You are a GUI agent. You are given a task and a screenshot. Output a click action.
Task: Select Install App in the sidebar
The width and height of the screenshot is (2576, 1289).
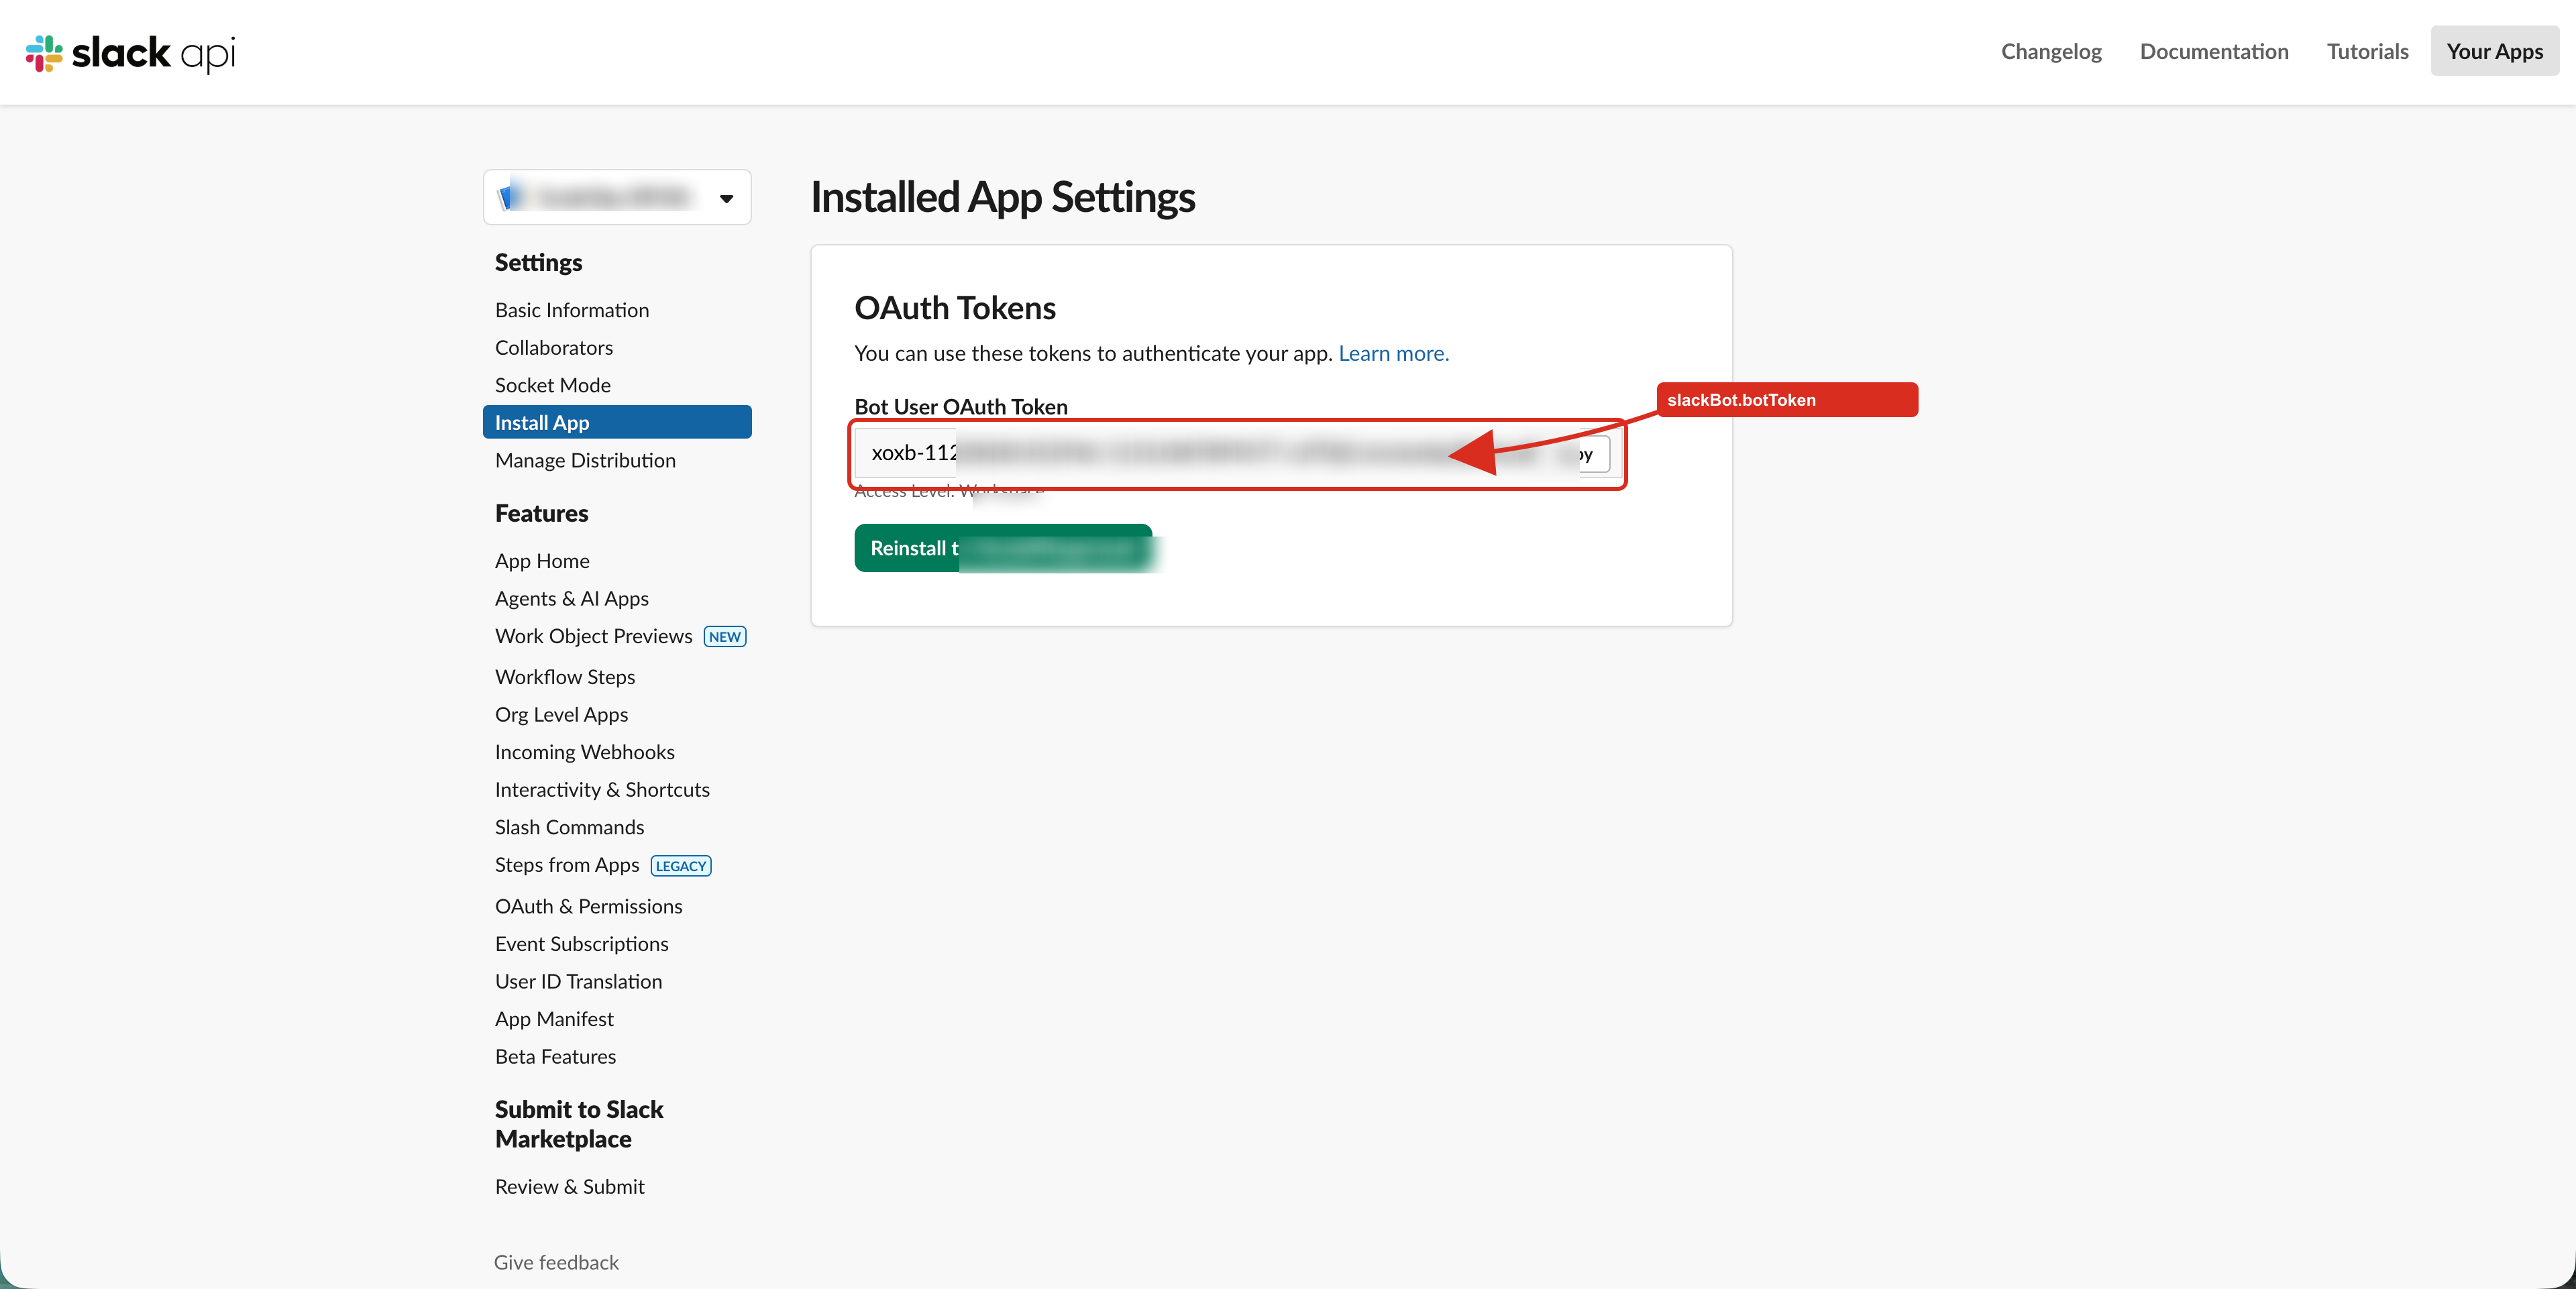coord(617,422)
